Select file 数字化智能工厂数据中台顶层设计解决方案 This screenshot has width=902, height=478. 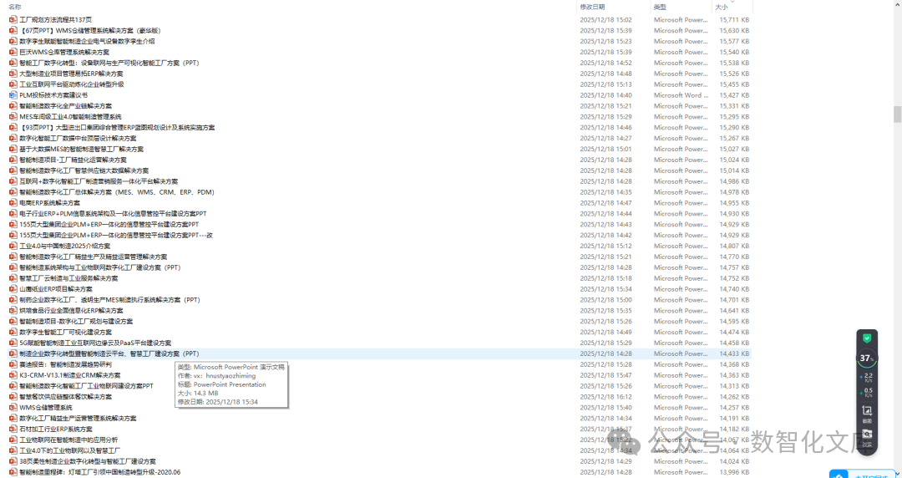[x=78, y=138]
